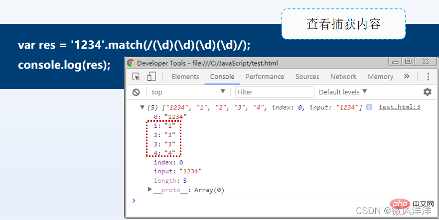Screen dimensions: 439x220
Task: Click the clear console icon
Action: [x=136, y=92]
